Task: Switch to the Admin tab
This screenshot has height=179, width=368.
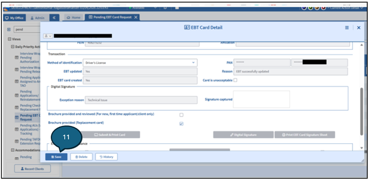Action: tap(37, 18)
